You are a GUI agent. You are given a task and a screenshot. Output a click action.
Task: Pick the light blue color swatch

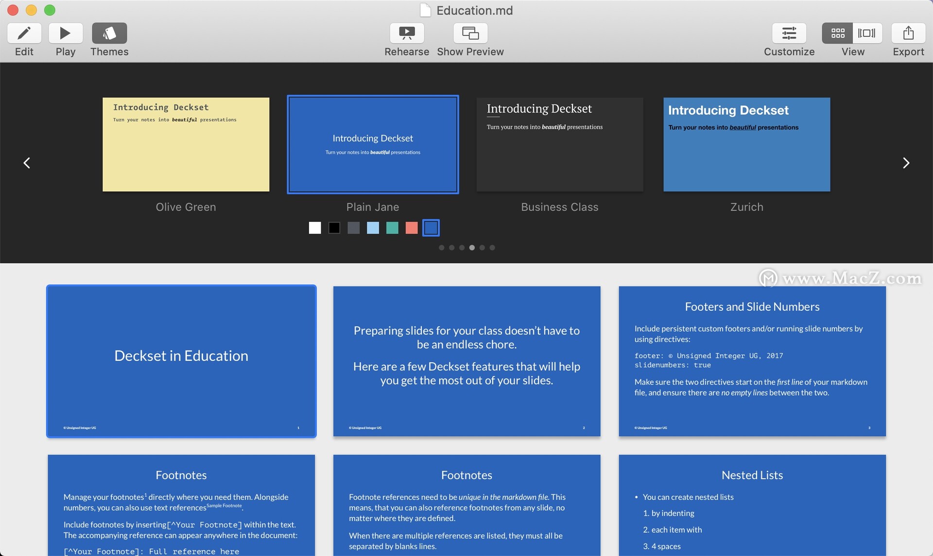pyautogui.click(x=373, y=228)
